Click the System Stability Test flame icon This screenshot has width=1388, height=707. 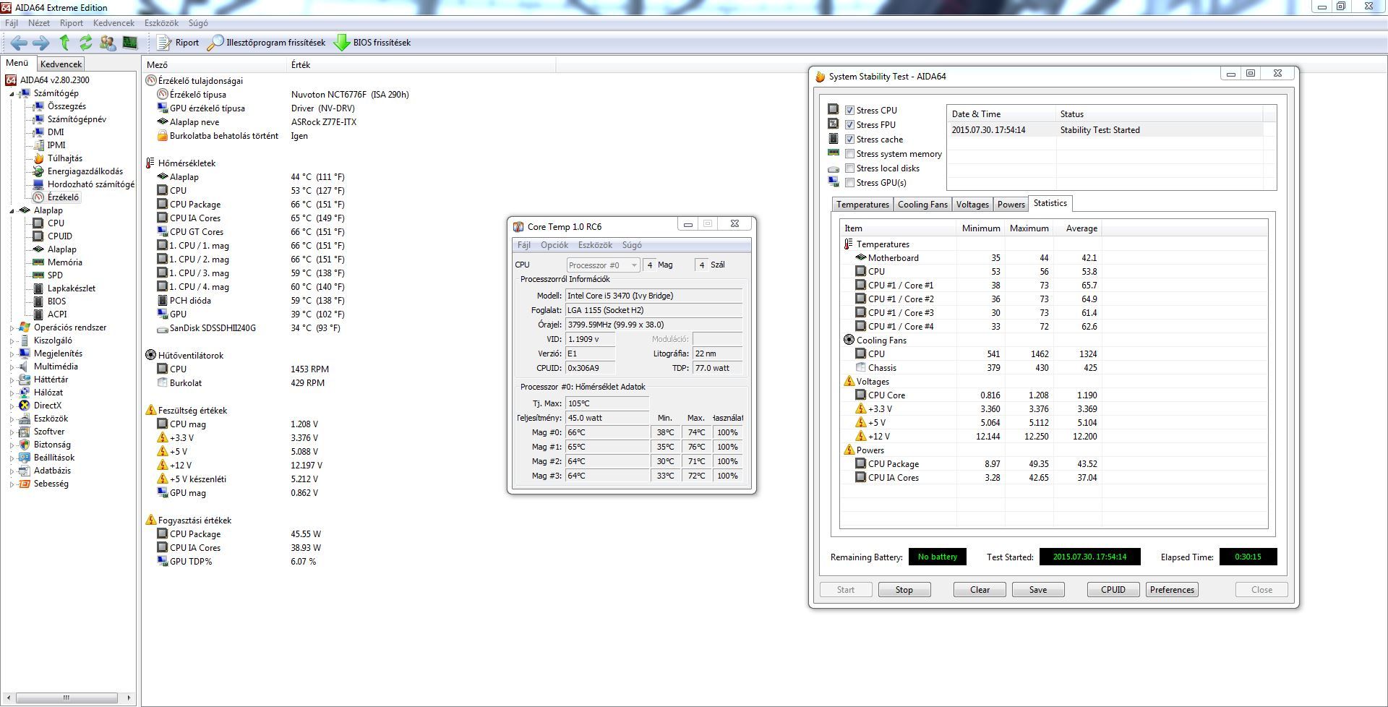(820, 77)
